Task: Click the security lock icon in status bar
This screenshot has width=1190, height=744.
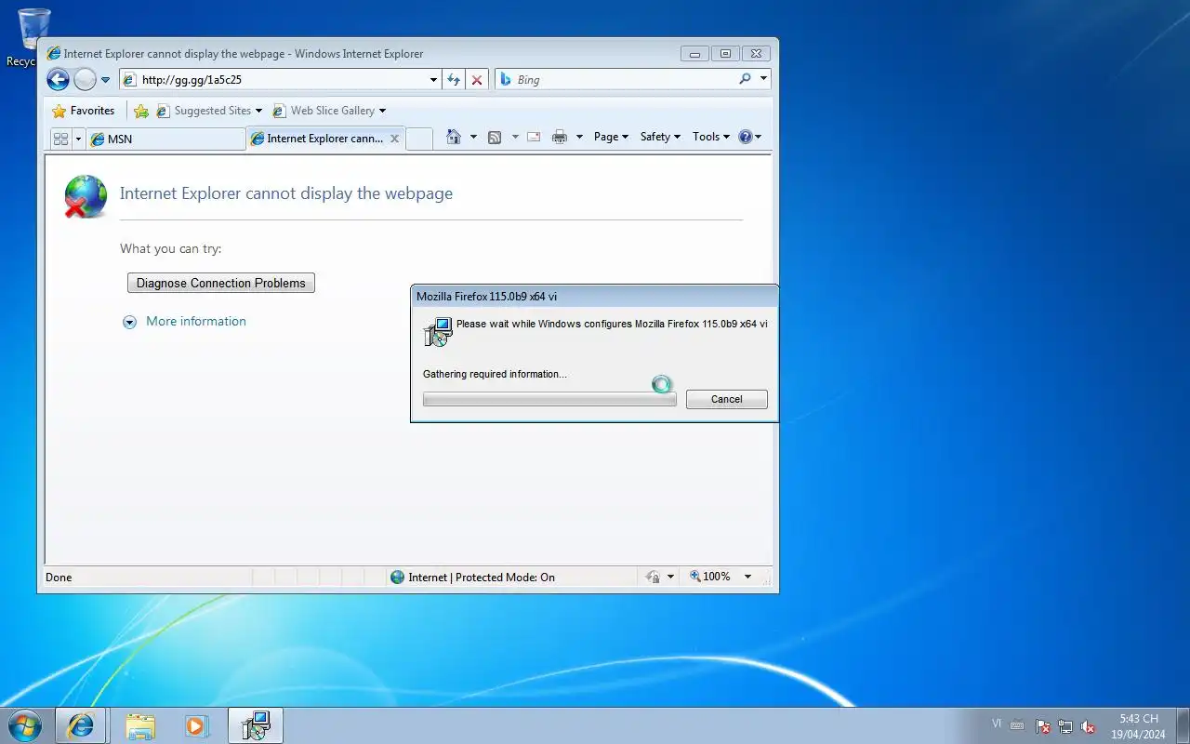Action: pyautogui.click(x=653, y=577)
